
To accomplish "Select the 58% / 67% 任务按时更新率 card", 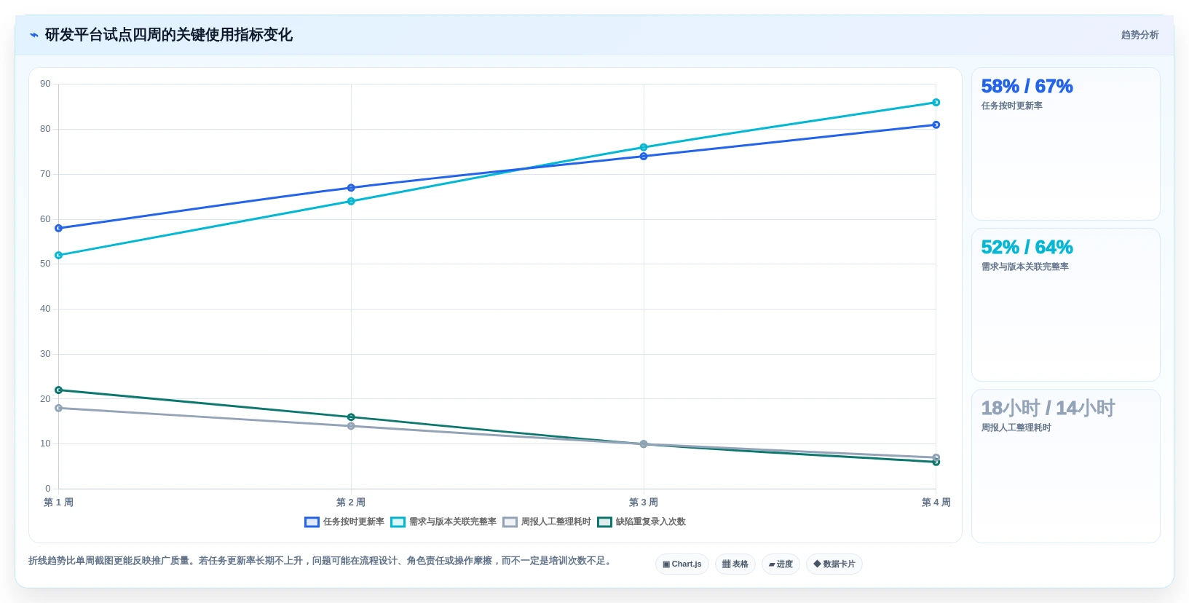I will (1065, 144).
